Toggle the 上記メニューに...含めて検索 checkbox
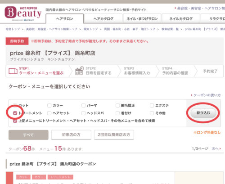Image resolution: width=225 pixels, height=184 pixels. pyautogui.click(x=15, y=121)
